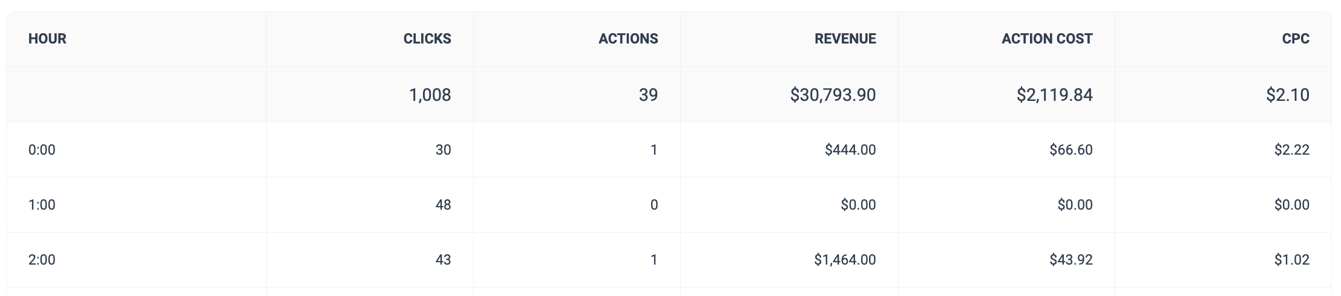Select the $1,464.00 revenue cell
The height and width of the screenshot is (296, 1341).
click(845, 260)
